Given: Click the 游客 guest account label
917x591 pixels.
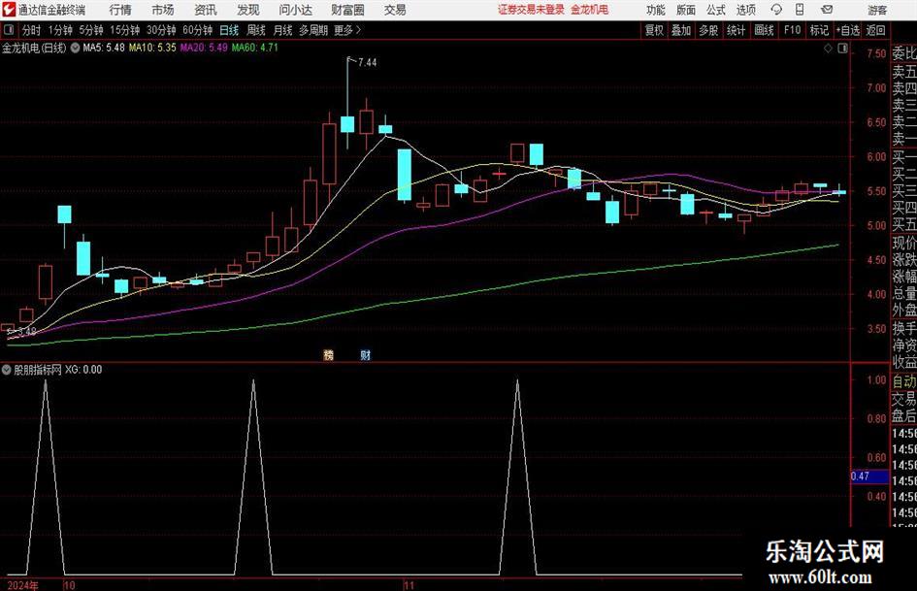Looking at the screenshot, I should 877,10.
